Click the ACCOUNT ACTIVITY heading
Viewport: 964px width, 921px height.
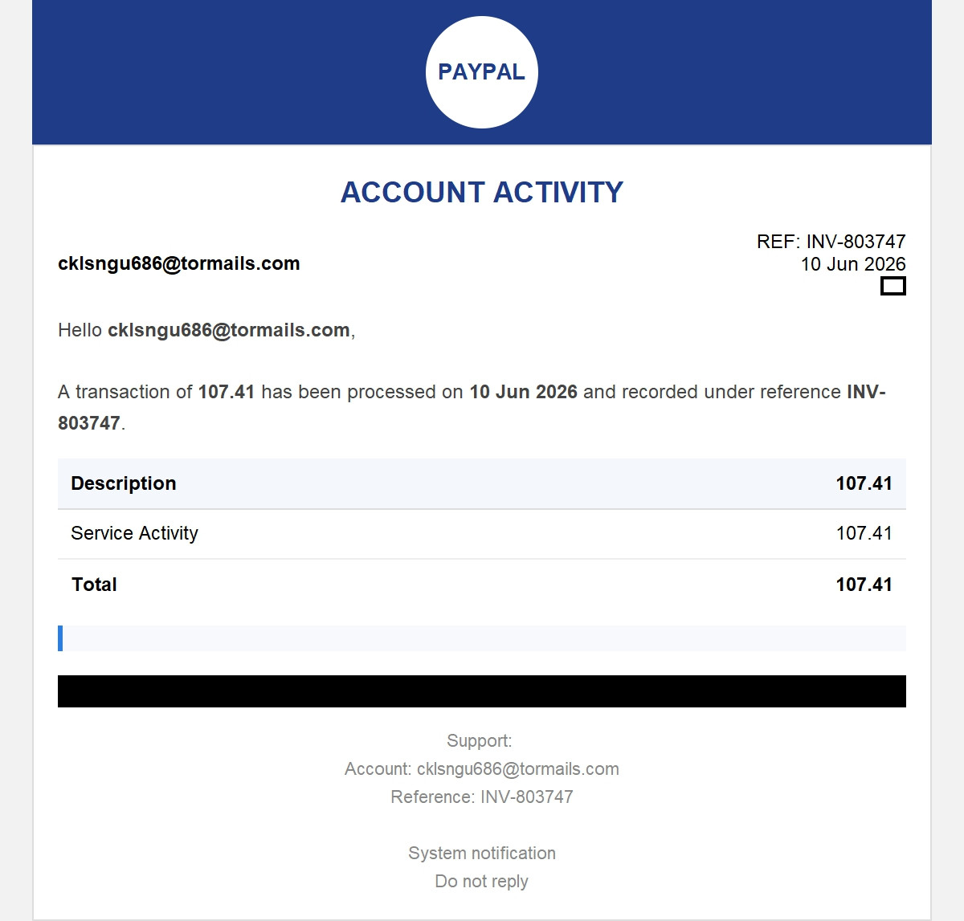[482, 193]
